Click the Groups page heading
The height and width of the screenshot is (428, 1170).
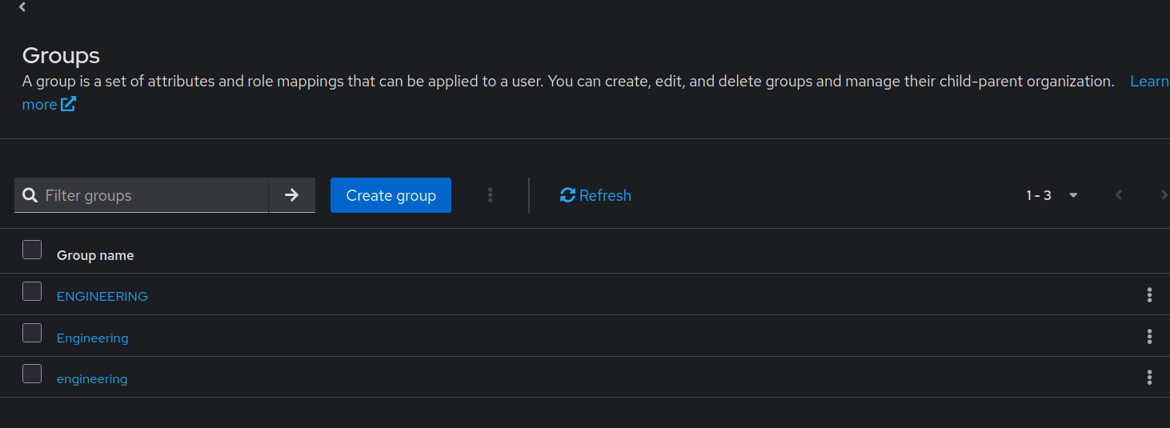click(61, 55)
